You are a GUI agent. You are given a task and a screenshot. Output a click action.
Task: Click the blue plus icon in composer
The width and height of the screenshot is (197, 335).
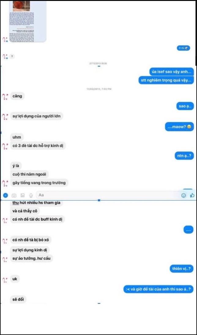click(6, 195)
